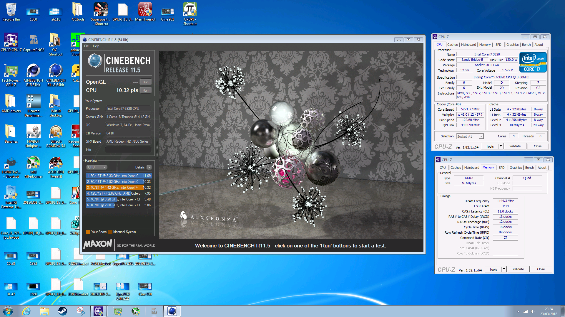Viewport: 565px width, 317px height.
Task: Launch the Superposition shortcut icon
Action: 100,14
